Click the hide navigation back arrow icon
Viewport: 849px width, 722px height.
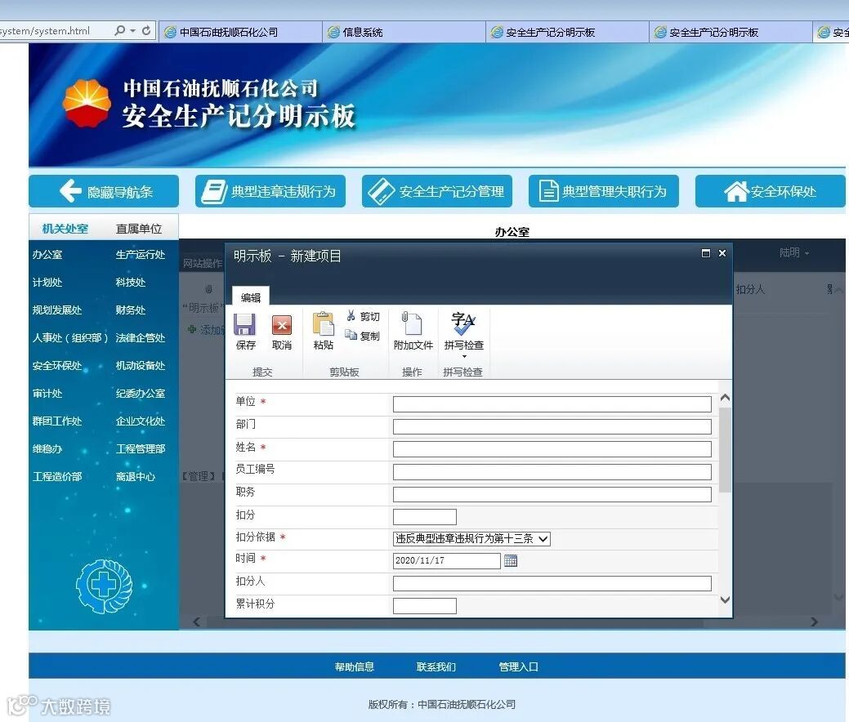point(70,190)
